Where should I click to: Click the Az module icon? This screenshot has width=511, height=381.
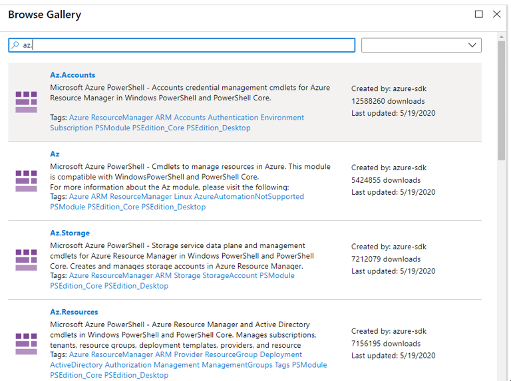(x=26, y=181)
